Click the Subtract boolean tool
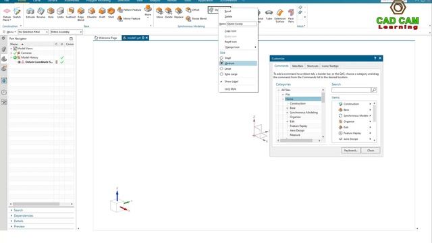The height and width of the screenshot is (243, 432). point(70,13)
